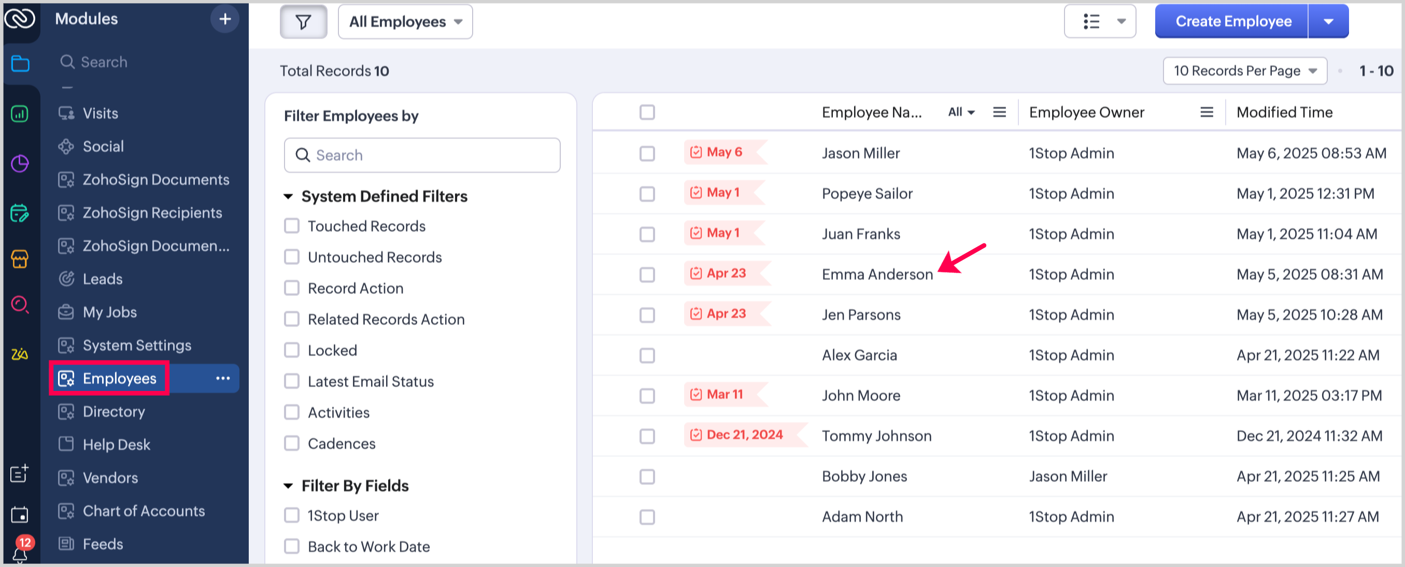Click the Create Employee button
This screenshot has height=567, width=1405.
[x=1232, y=22]
